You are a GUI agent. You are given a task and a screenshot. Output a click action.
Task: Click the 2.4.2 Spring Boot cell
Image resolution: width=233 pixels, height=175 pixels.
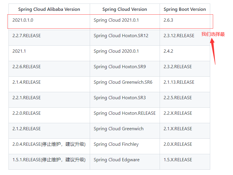click(x=168, y=51)
